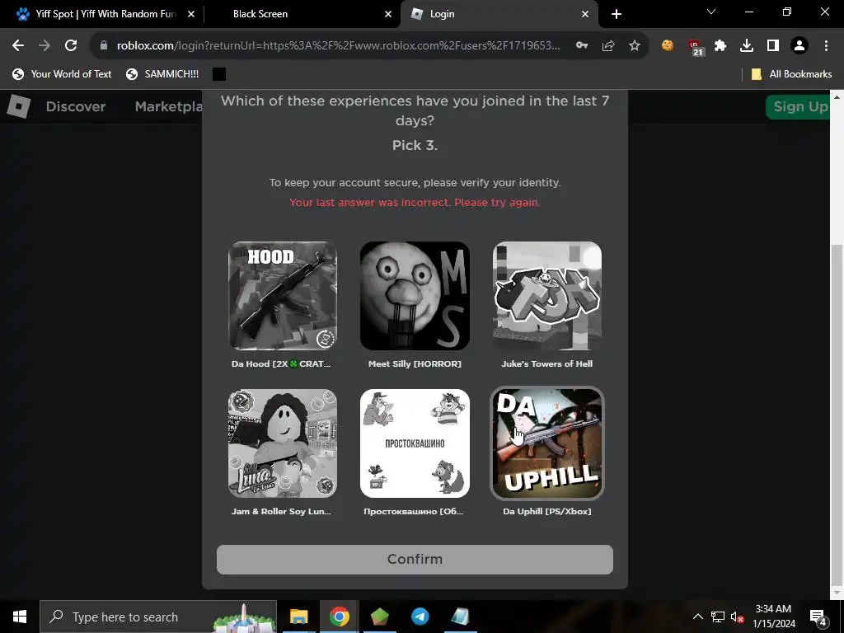The image size is (844, 633).
Task: Click the muted volume tray icon
Action: pyautogui.click(x=737, y=617)
